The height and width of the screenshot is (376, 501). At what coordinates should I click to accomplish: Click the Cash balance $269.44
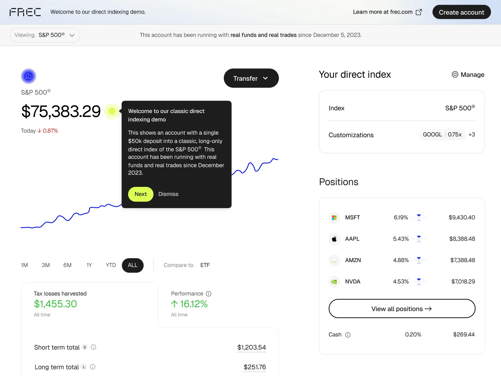click(x=464, y=335)
